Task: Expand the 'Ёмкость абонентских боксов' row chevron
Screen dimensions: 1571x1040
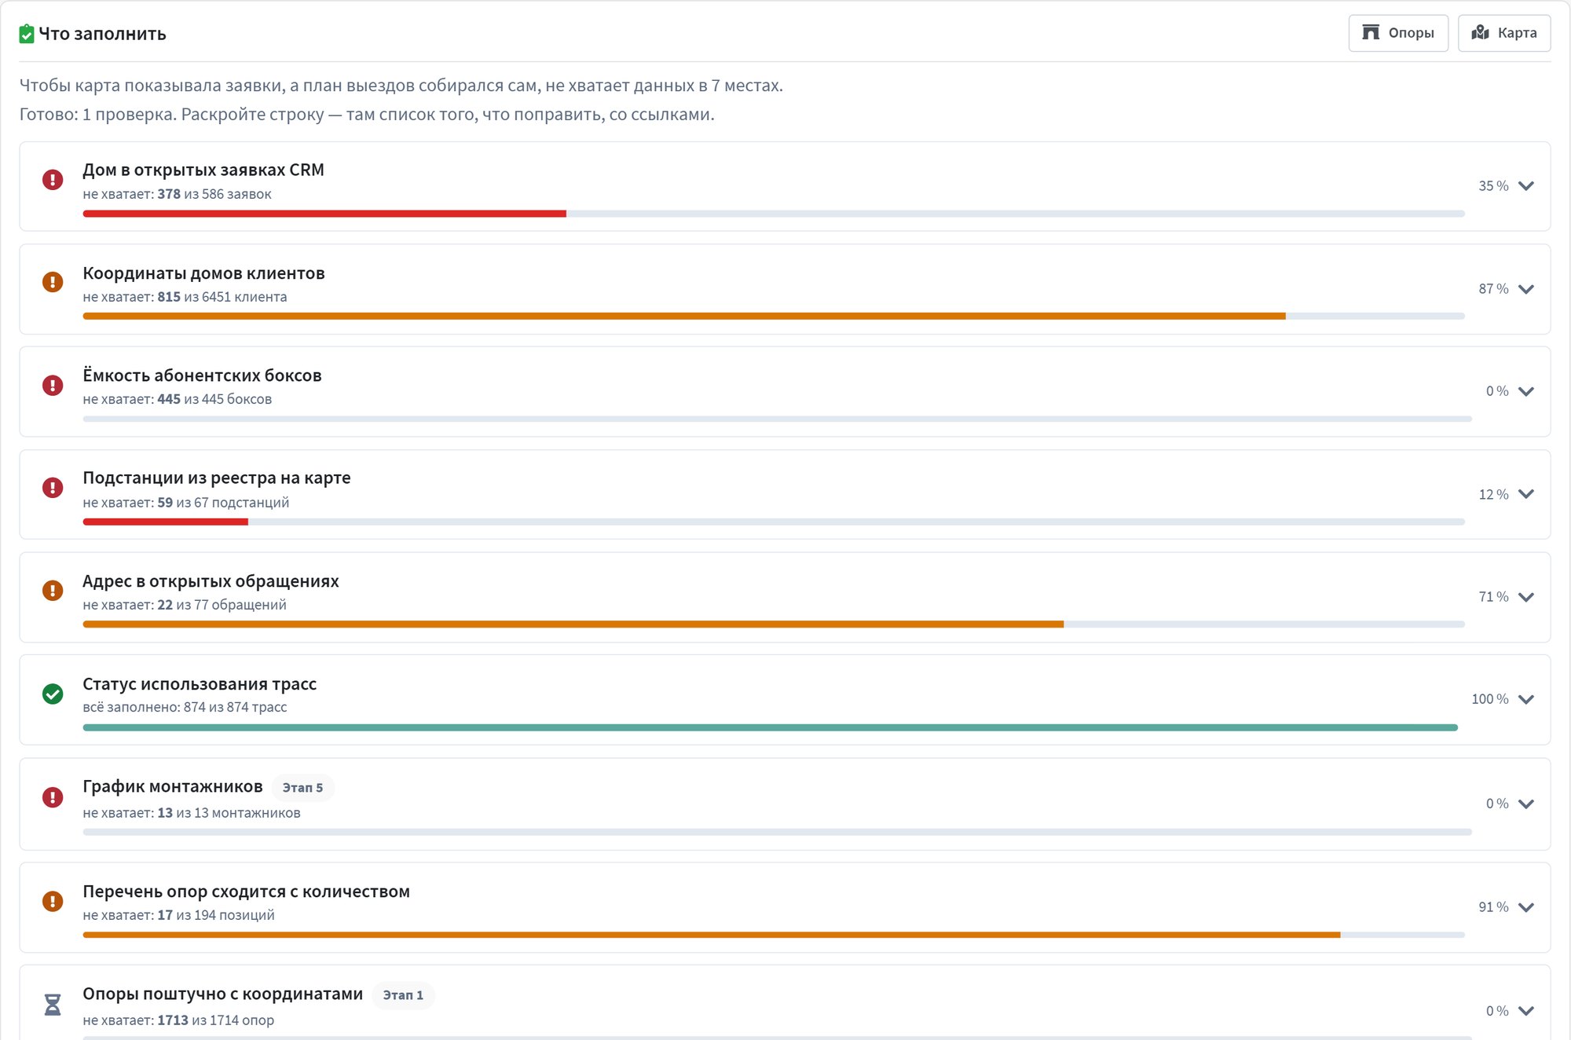Action: click(1526, 391)
